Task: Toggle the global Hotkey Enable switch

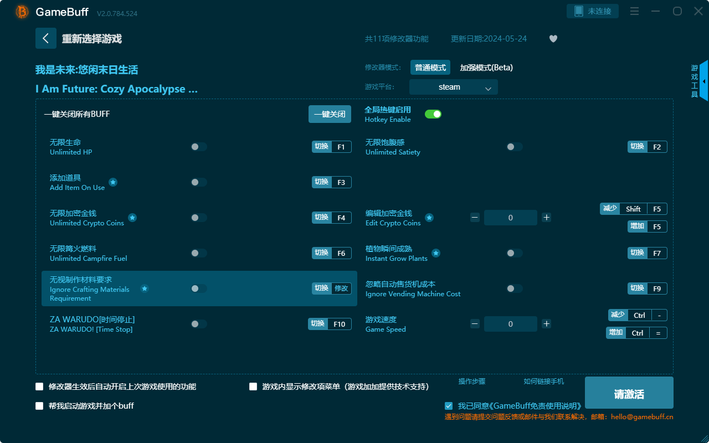Action: (x=433, y=114)
